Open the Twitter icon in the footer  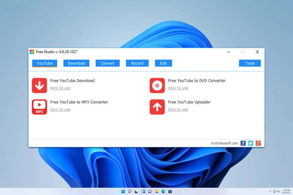pos(250,143)
